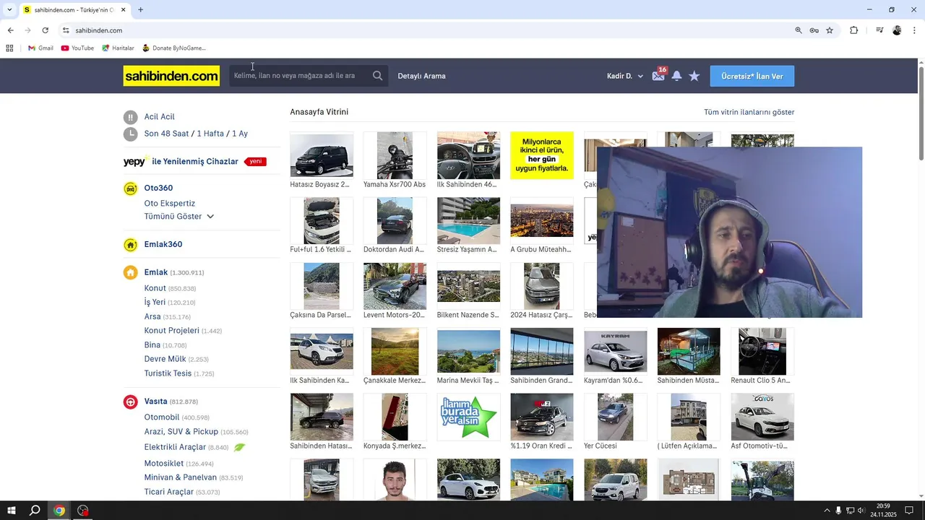Click the red Vasıta steering wheel icon
The height and width of the screenshot is (520, 925).
tap(130, 402)
